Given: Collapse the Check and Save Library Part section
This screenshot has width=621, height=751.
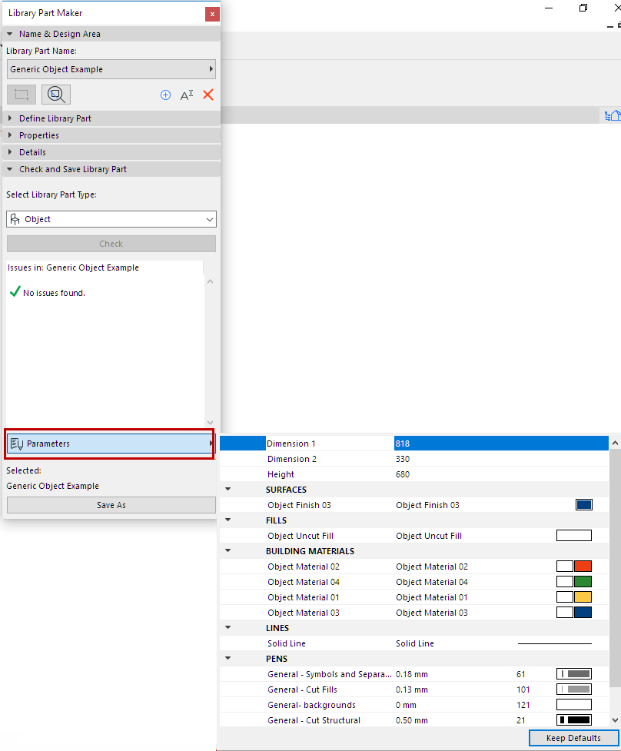Looking at the screenshot, I should tap(9, 168).
